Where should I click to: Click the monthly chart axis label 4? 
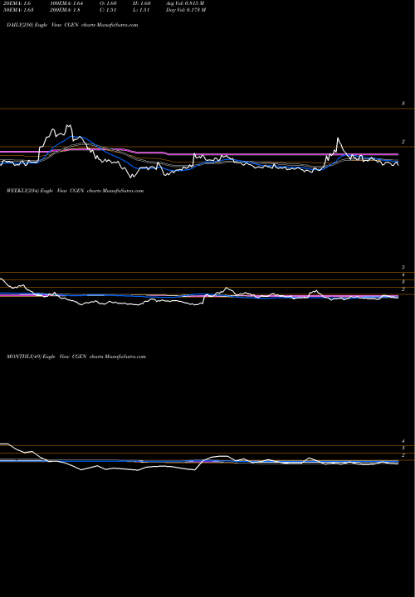403,441
